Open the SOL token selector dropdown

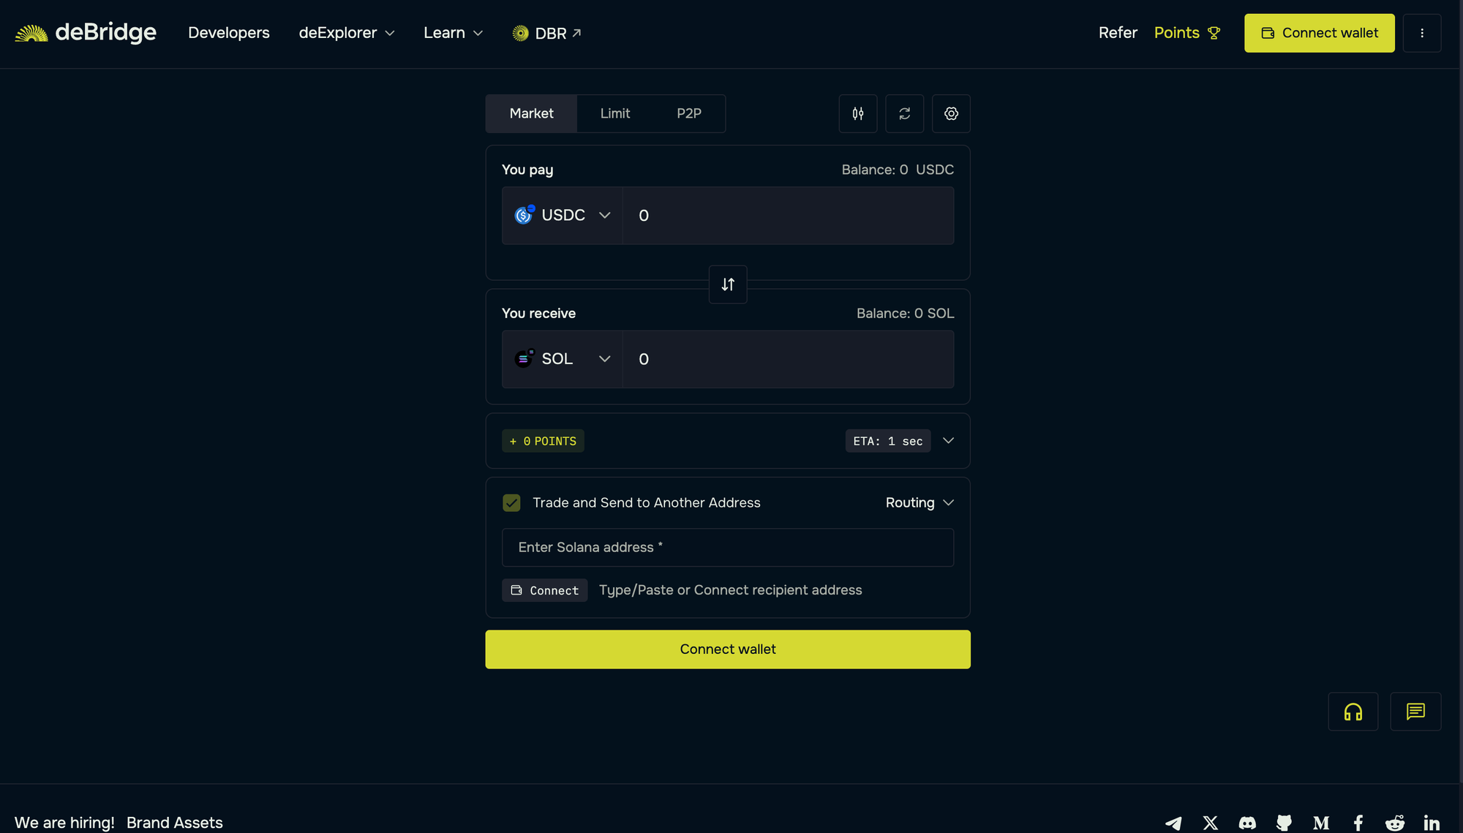tap(563, 359)
